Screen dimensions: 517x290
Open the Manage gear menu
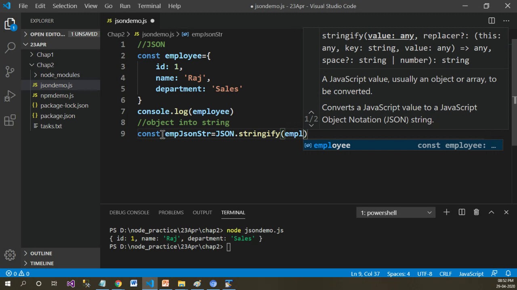(x=10, y=255)
